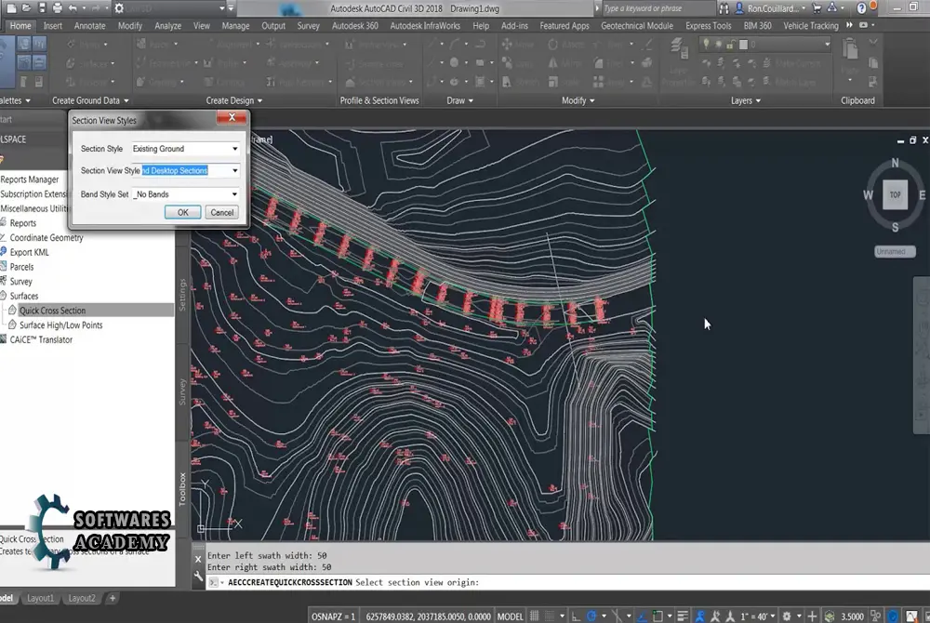Screen dimensions: 930x623
Task: Select CAiCE Translator in the Toolbox tree
Action: 41,340
